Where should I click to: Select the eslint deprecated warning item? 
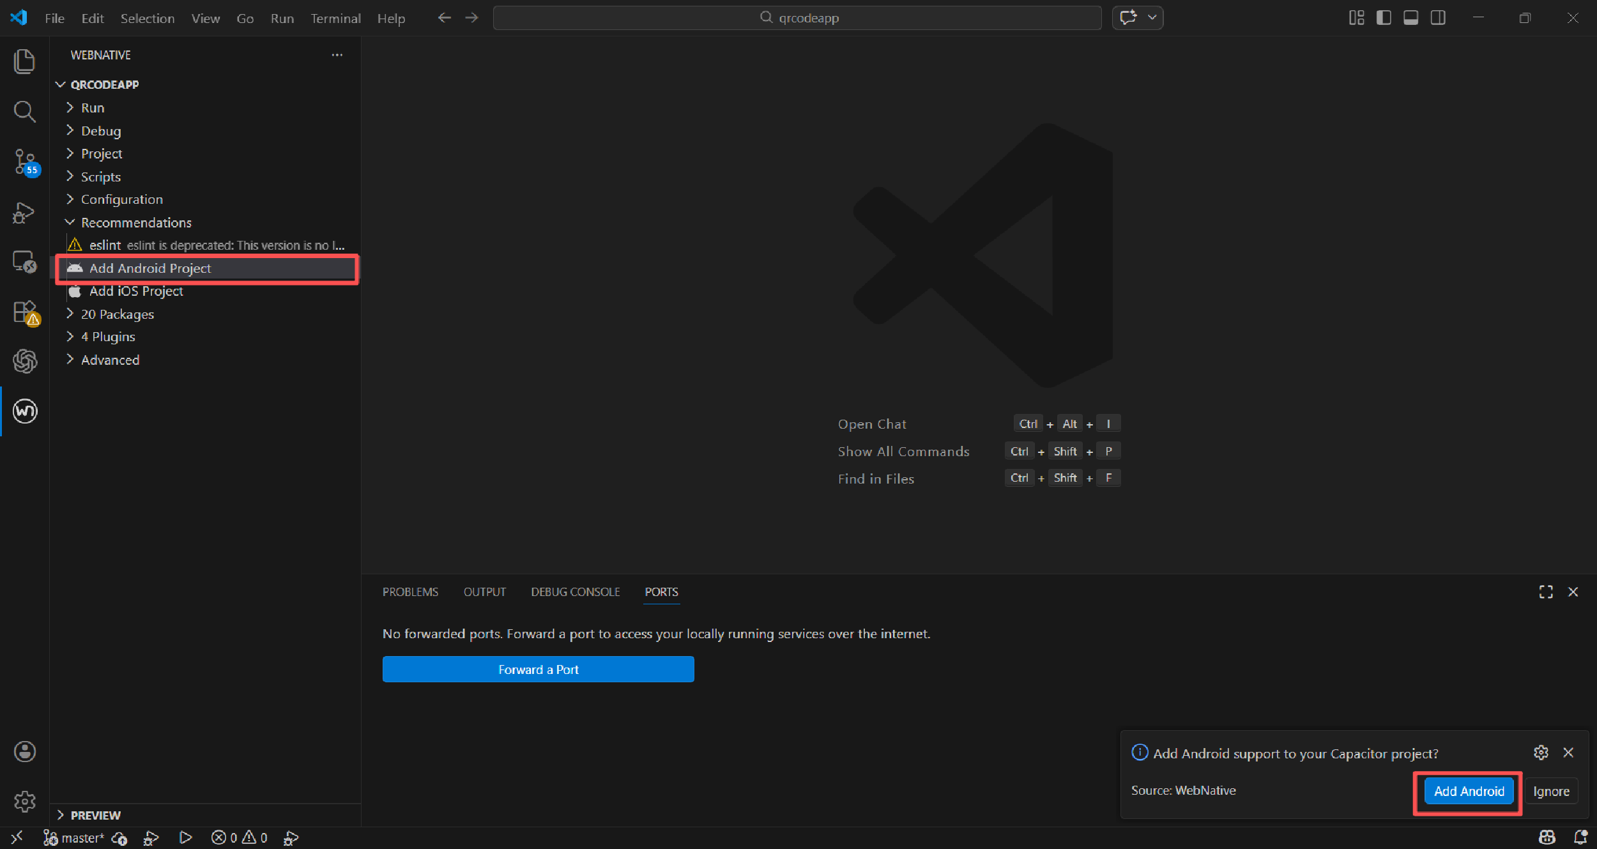tap(205, 245)
